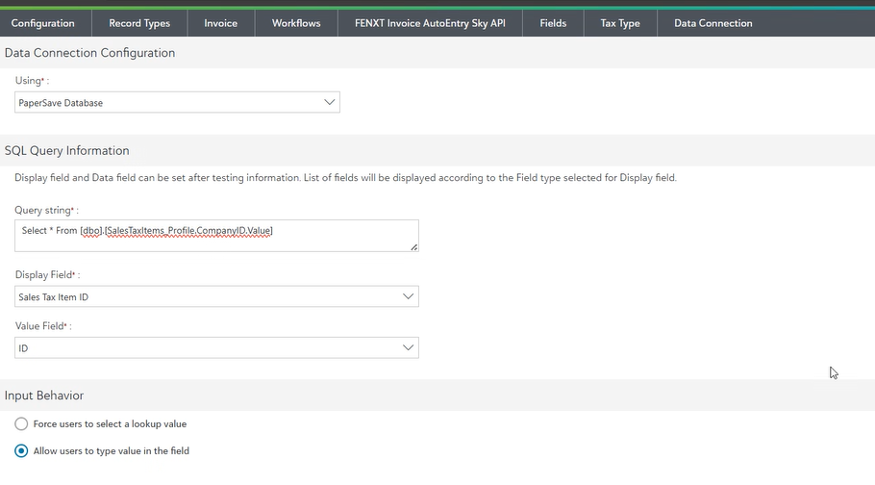Click the Display Field chevron arrow
This screenshot has width=875, height=485.
[x=408, y=296]
